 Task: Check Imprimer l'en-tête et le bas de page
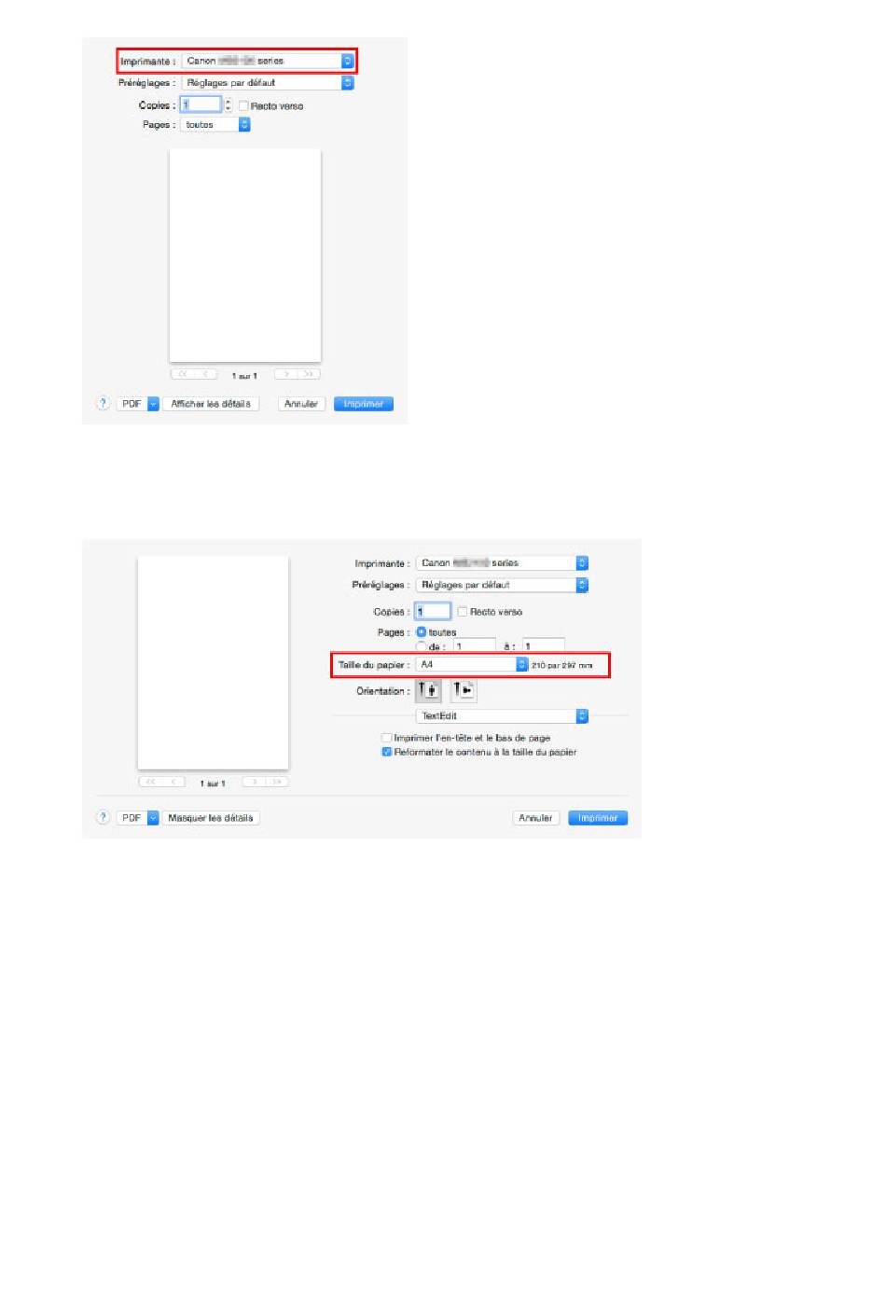[x=386, y=738]
